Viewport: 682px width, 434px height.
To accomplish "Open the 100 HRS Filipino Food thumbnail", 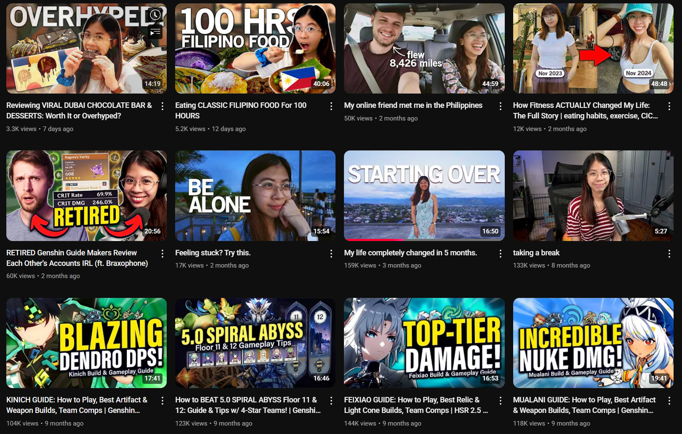I will 255,48.
